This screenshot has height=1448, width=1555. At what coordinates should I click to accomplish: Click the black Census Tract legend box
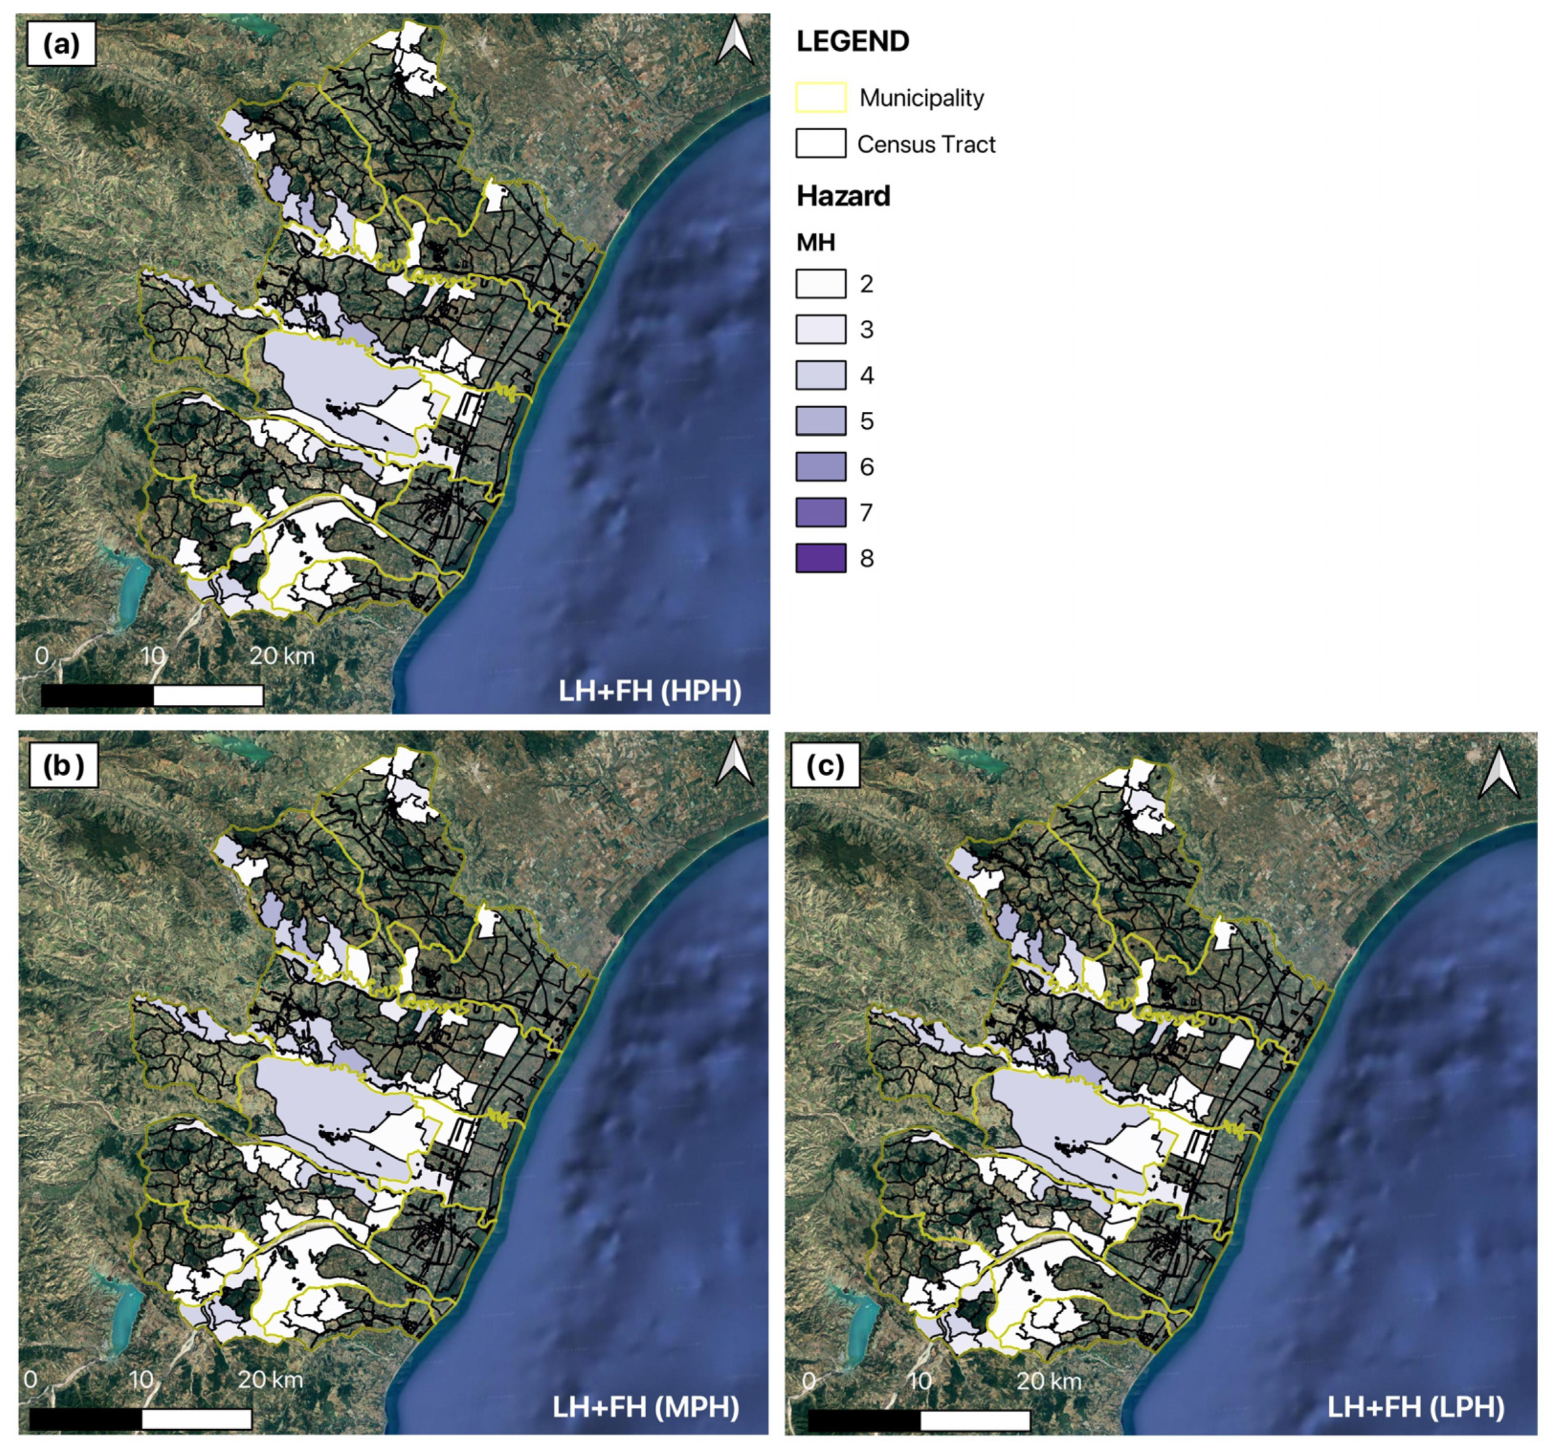(820, 144)
